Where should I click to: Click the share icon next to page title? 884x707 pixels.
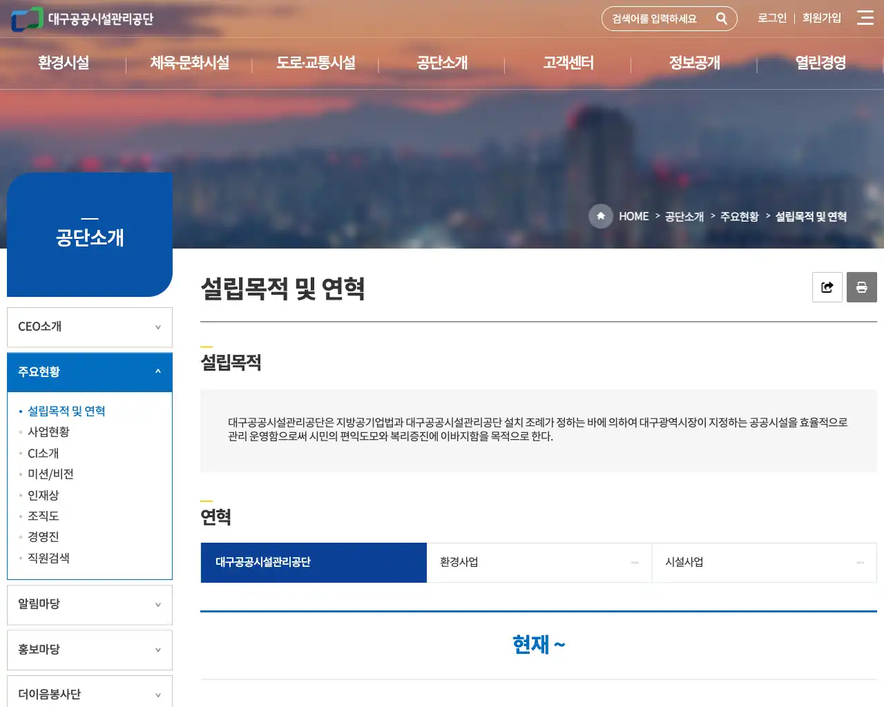point(827,287)
